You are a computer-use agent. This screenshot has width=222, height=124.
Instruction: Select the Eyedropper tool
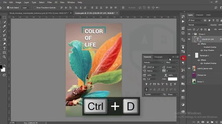[x=4, y=26]
